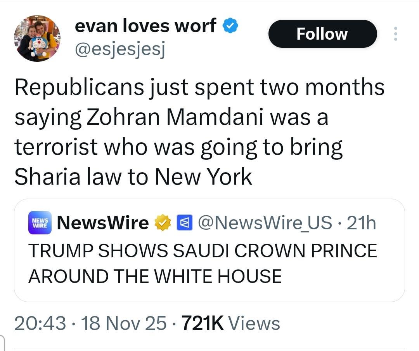Open the evan loves worf display name
Screen dimensions: 419x351
pyautogui.click(x=145, y=26)
